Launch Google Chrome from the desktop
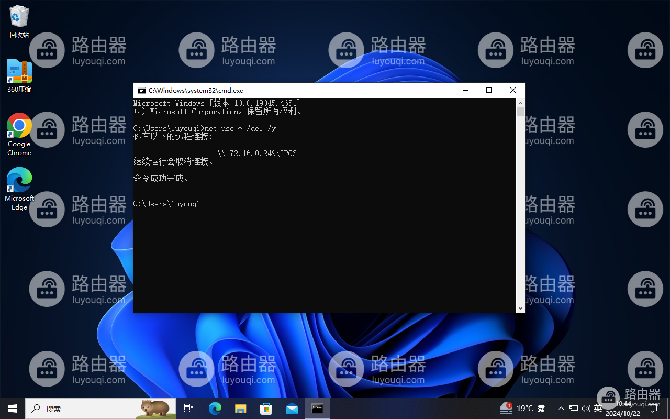670x419 pixels. coord(19,135)
